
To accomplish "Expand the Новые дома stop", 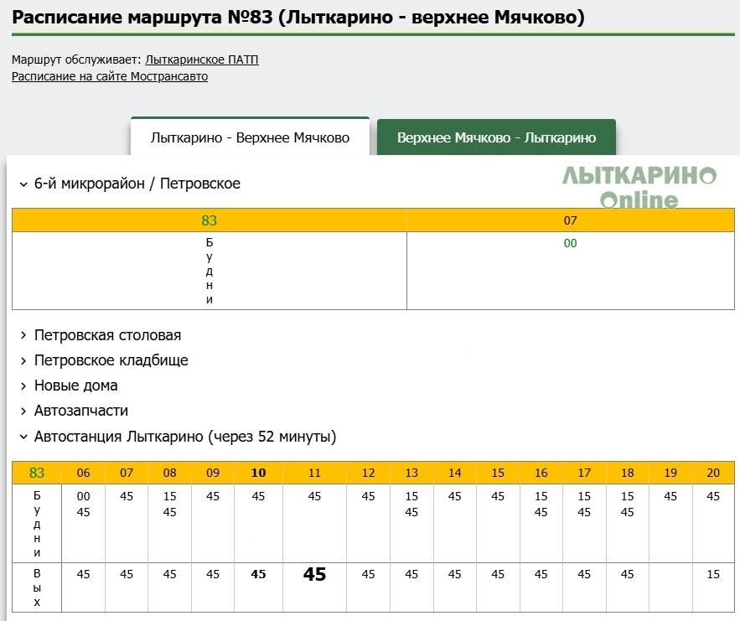I will point(75,386).
